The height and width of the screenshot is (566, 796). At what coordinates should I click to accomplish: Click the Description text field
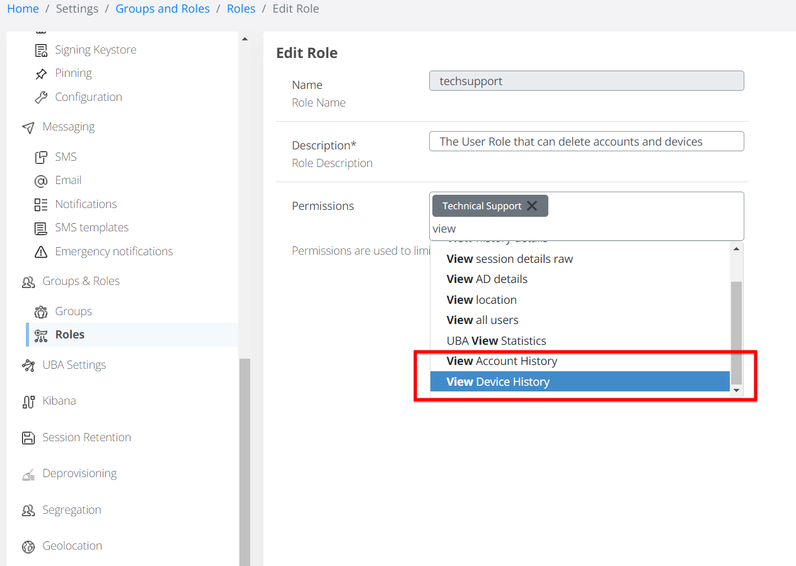pos(586,141)
